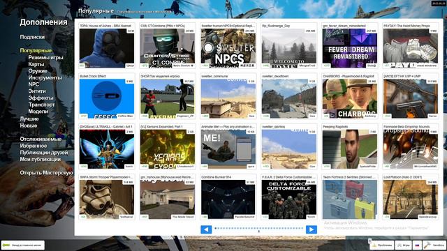Viewport: 447px width, 251px height.
Task: Open the Lost Platoon Halo 3 ODST addon
Action: click(411, 197)
